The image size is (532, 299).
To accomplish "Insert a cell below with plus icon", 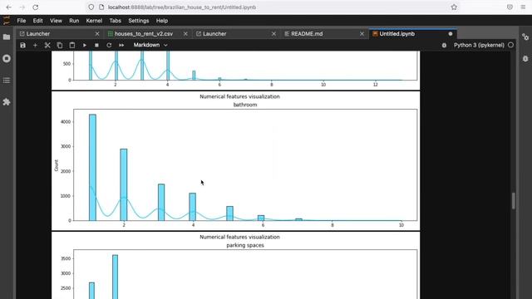I will pos(35,45).
